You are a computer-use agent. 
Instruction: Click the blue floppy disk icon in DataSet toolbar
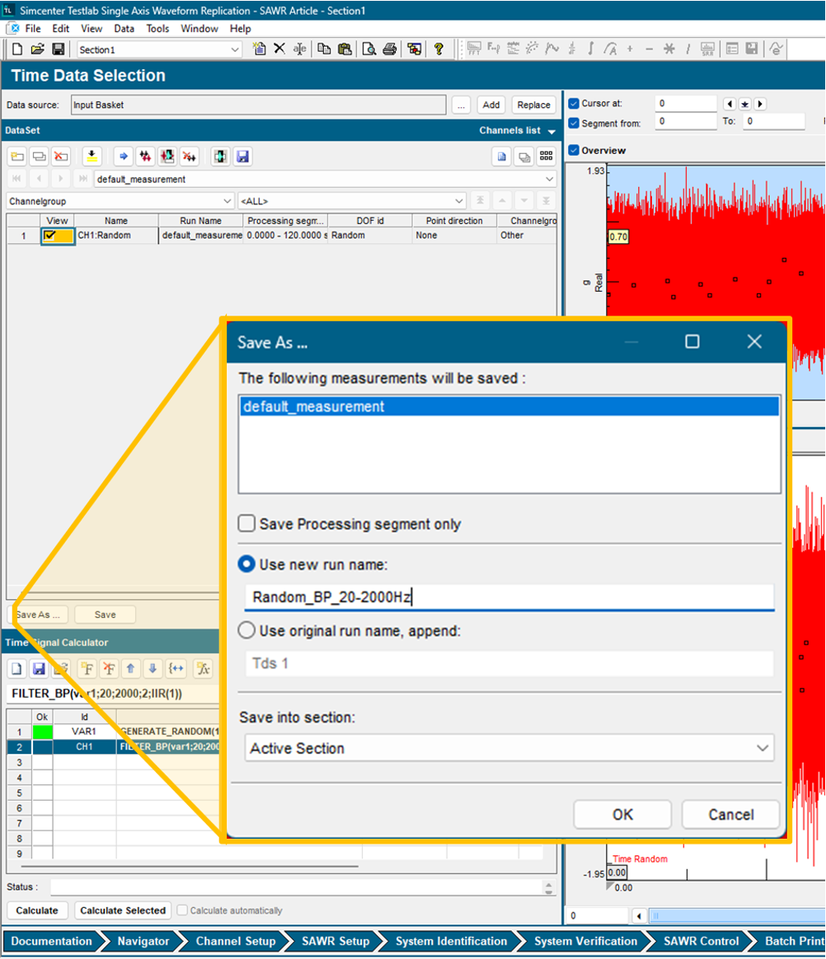[242, 157]
